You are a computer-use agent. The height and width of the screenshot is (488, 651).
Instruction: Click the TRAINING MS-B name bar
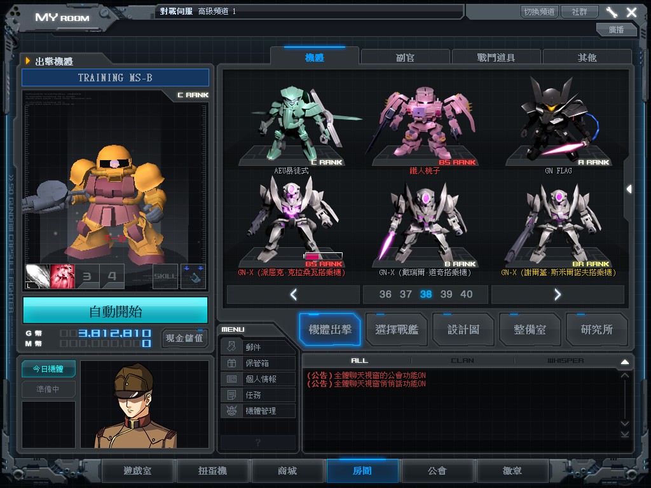[116, 78]
